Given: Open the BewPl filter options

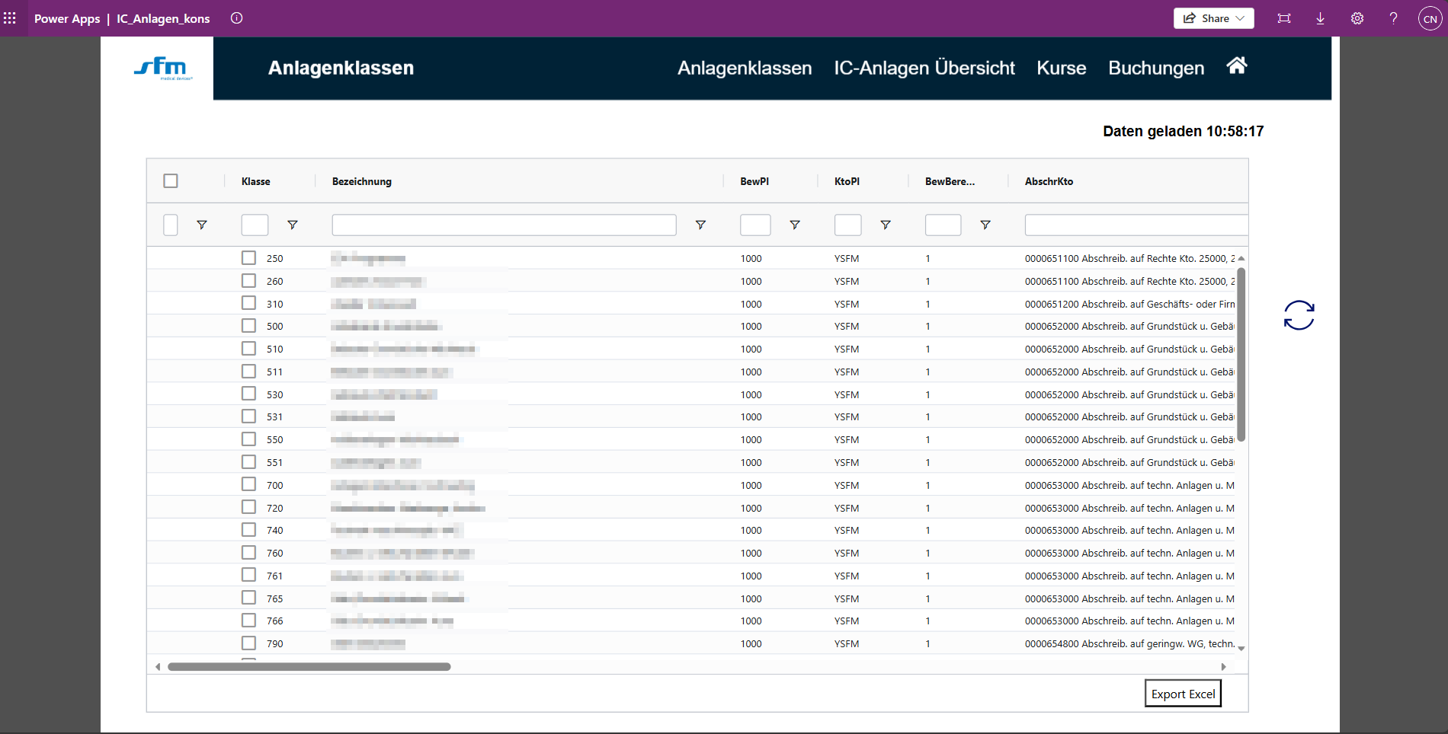Looking at the screenshot, I should 795,225.
